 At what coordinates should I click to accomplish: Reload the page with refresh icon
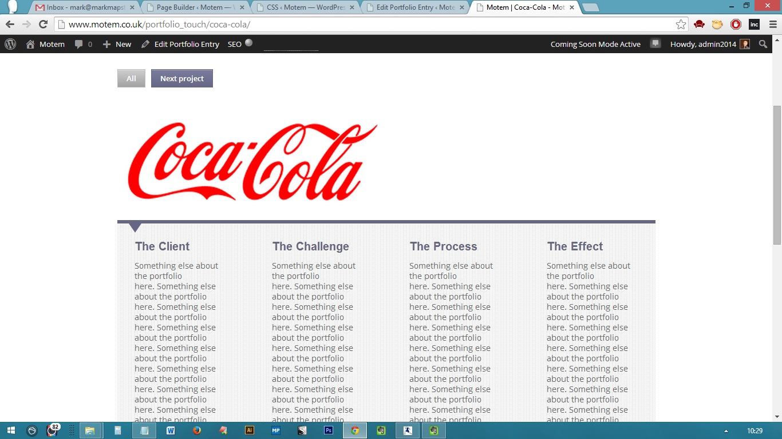[43, 24]
